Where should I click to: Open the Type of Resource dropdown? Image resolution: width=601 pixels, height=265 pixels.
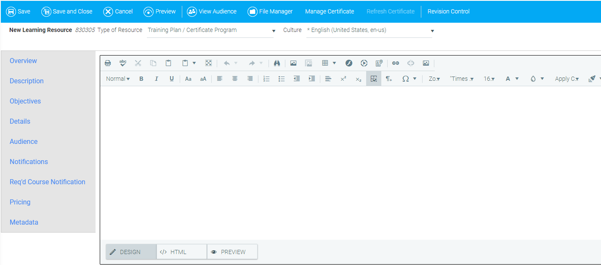coord(210,30)
